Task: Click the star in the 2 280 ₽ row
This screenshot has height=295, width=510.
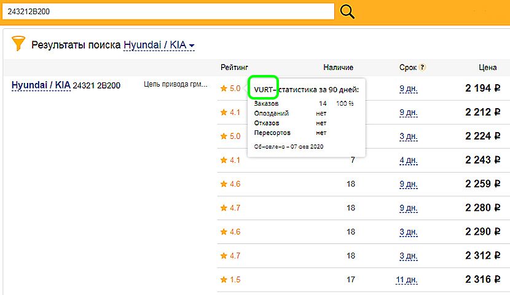Action: tap(224, 208)
